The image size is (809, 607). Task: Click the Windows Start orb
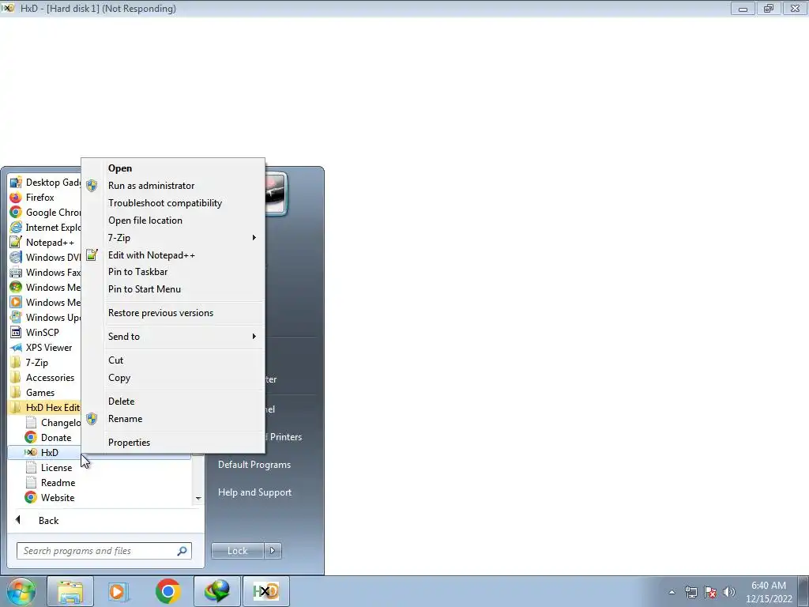21,591
